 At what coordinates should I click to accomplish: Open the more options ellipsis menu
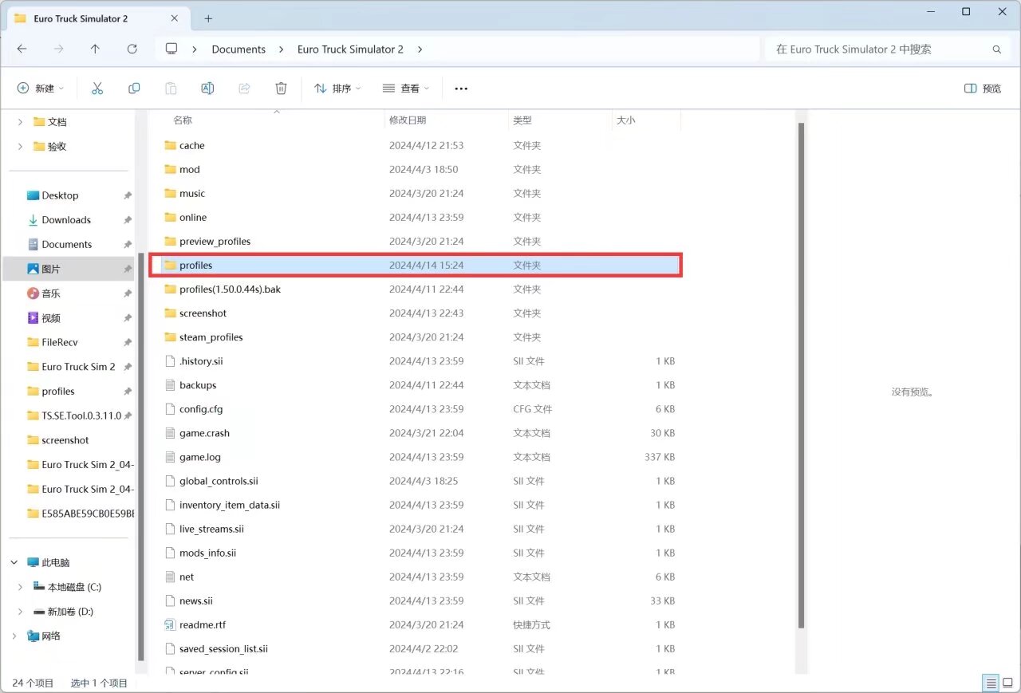coord(461,89)
